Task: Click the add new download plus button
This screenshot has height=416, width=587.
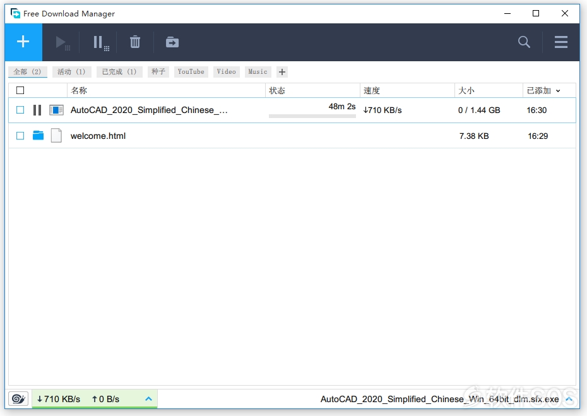Action: 23,42
